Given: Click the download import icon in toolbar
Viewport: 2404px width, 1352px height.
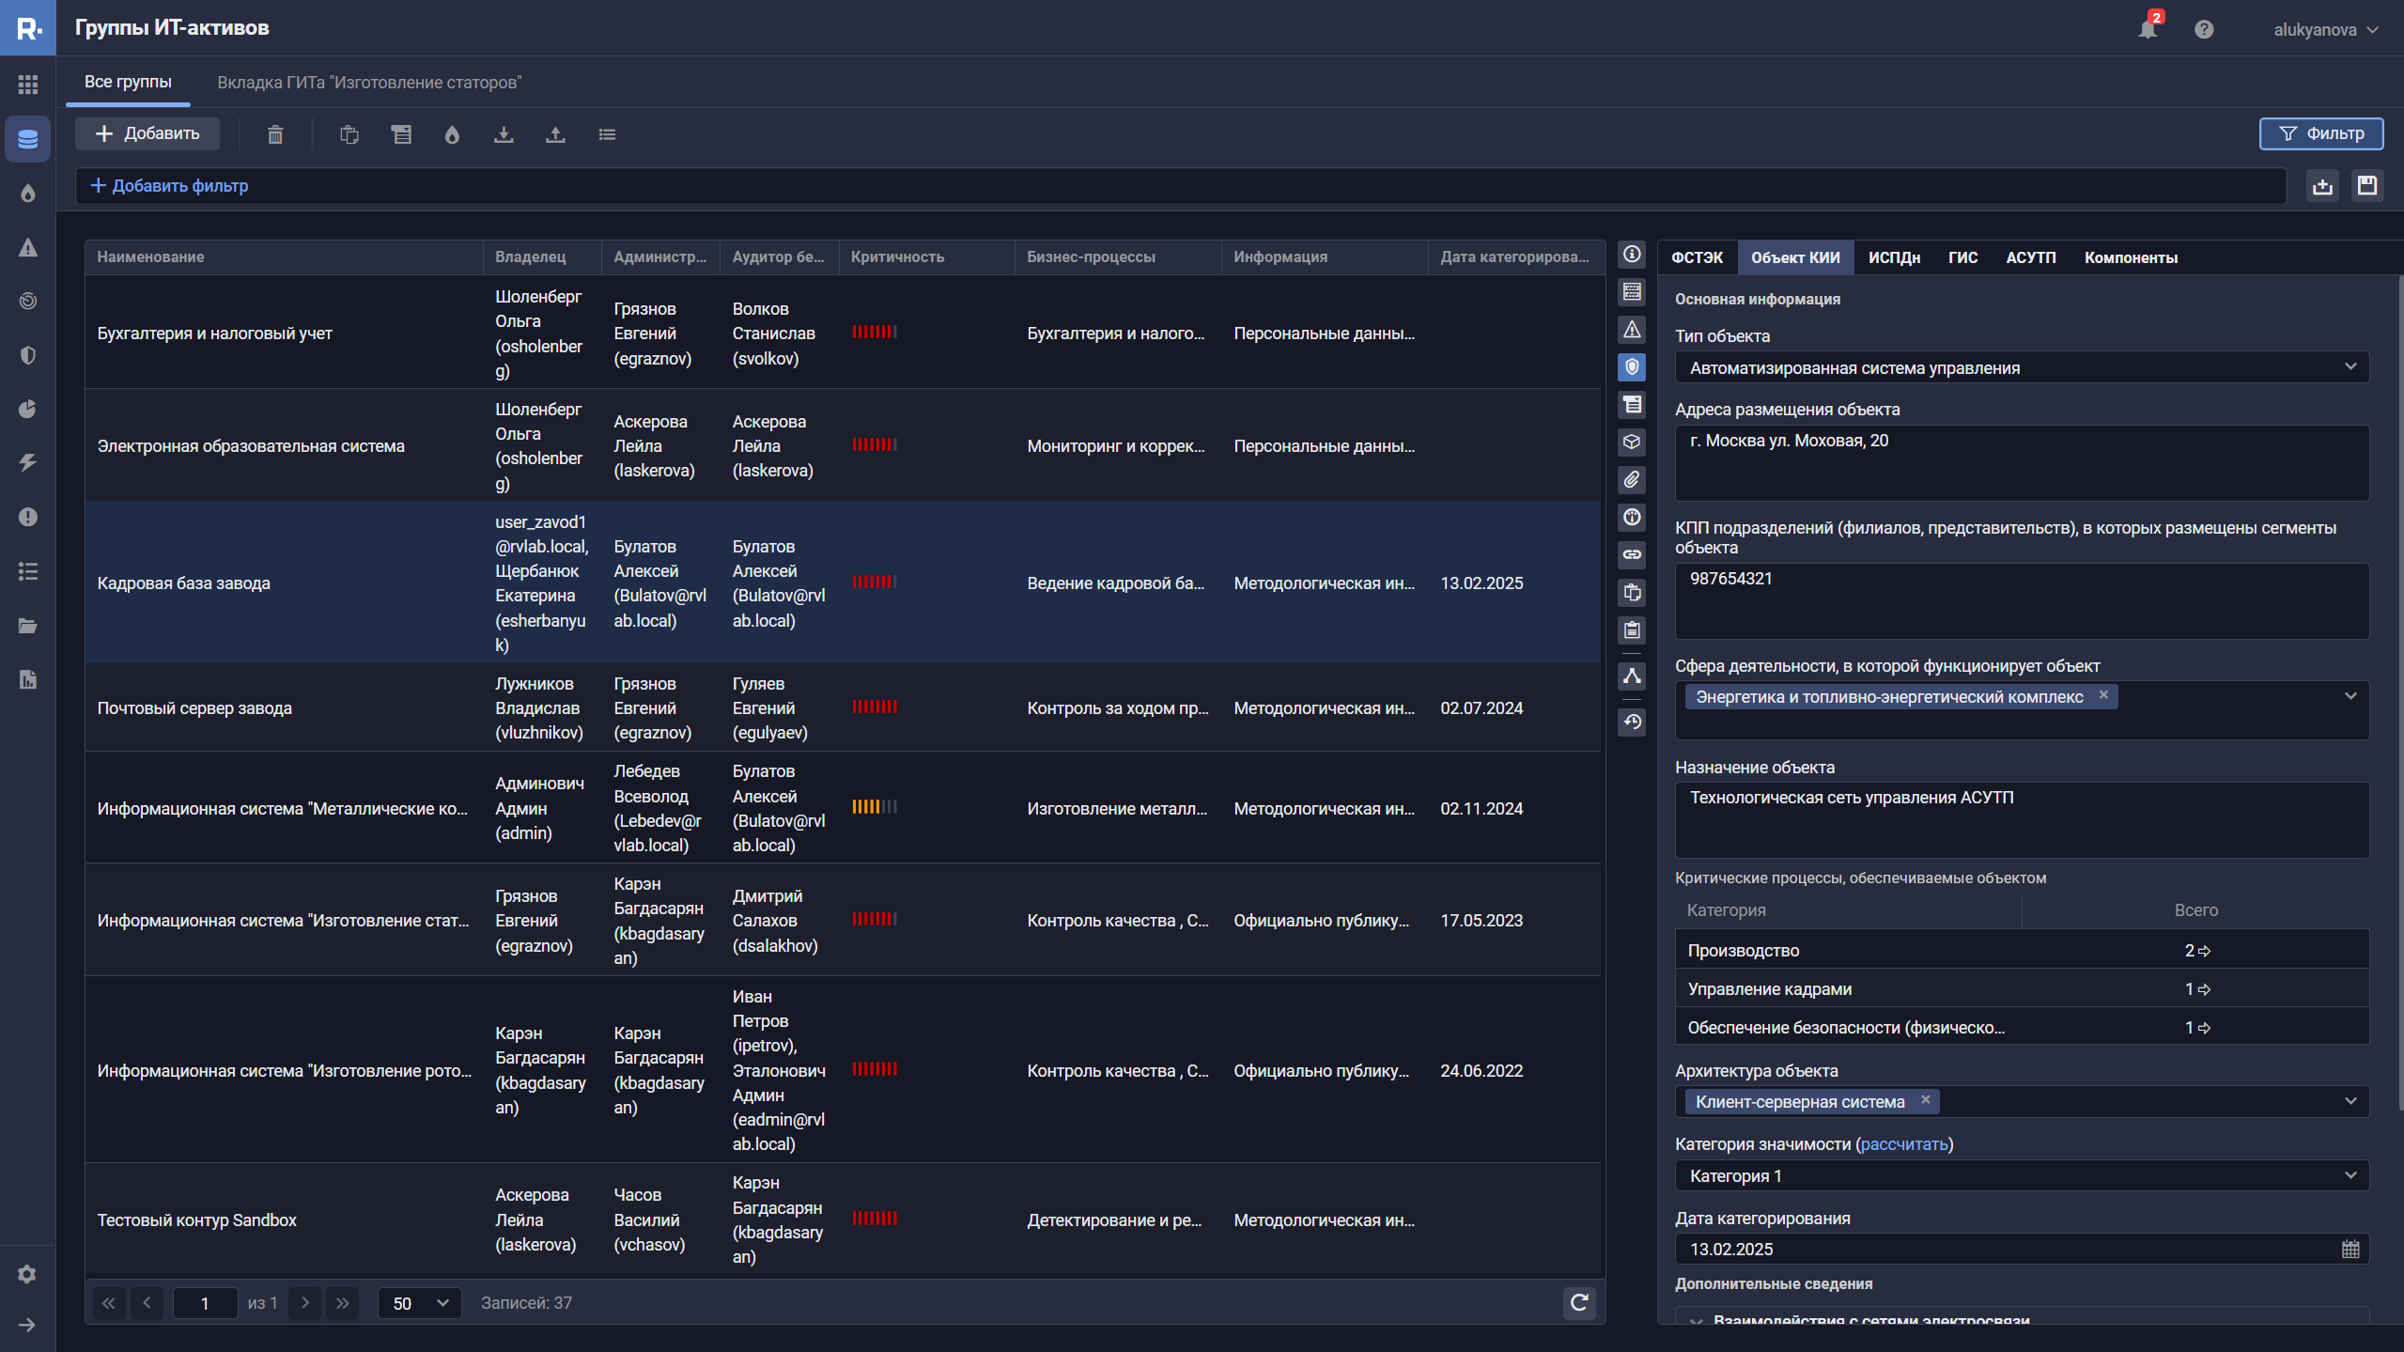Looking at the screenshot, I should (504, 134).
